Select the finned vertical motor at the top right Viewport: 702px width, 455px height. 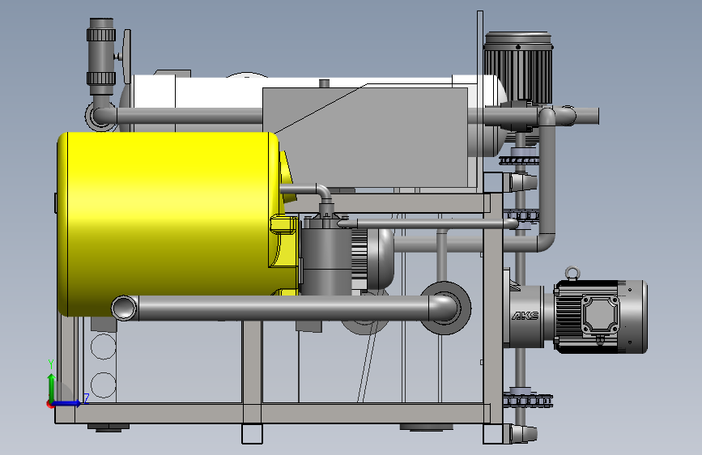518,67
